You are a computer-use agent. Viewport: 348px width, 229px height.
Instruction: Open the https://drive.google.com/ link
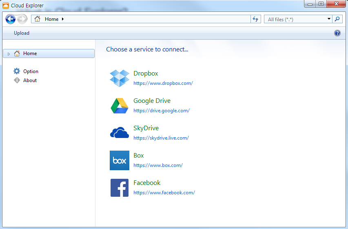click(161, 111)
